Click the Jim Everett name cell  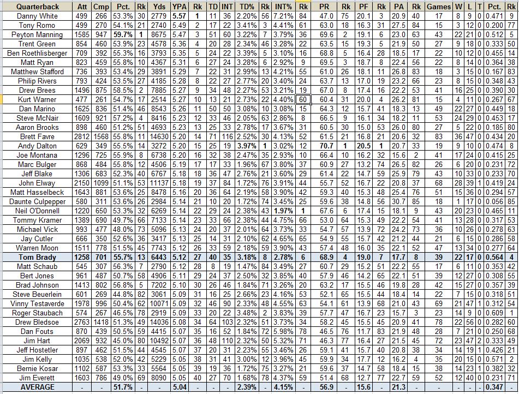[x=37, y=378]
